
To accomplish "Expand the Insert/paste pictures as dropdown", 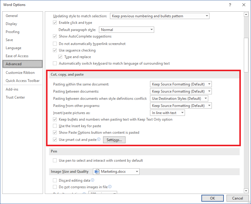I will tap(167, 113).
